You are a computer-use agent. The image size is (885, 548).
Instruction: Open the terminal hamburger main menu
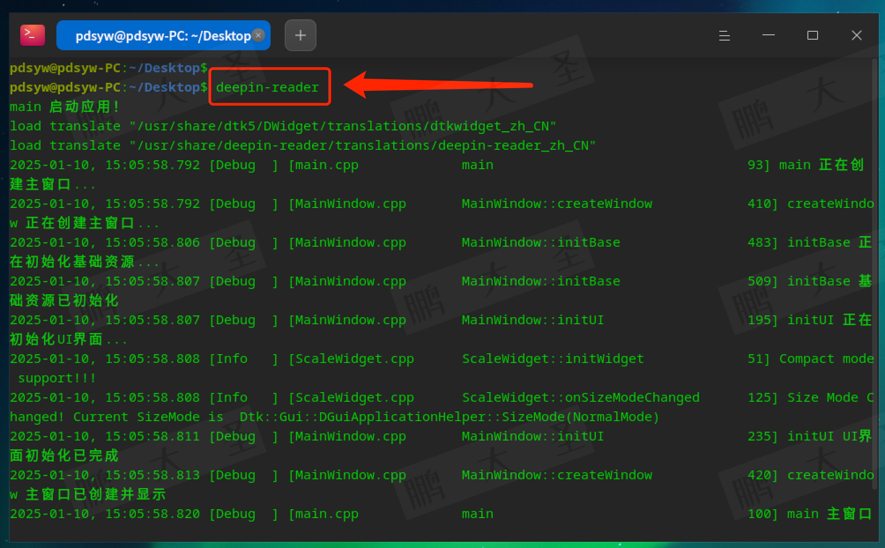pos(724,35)
